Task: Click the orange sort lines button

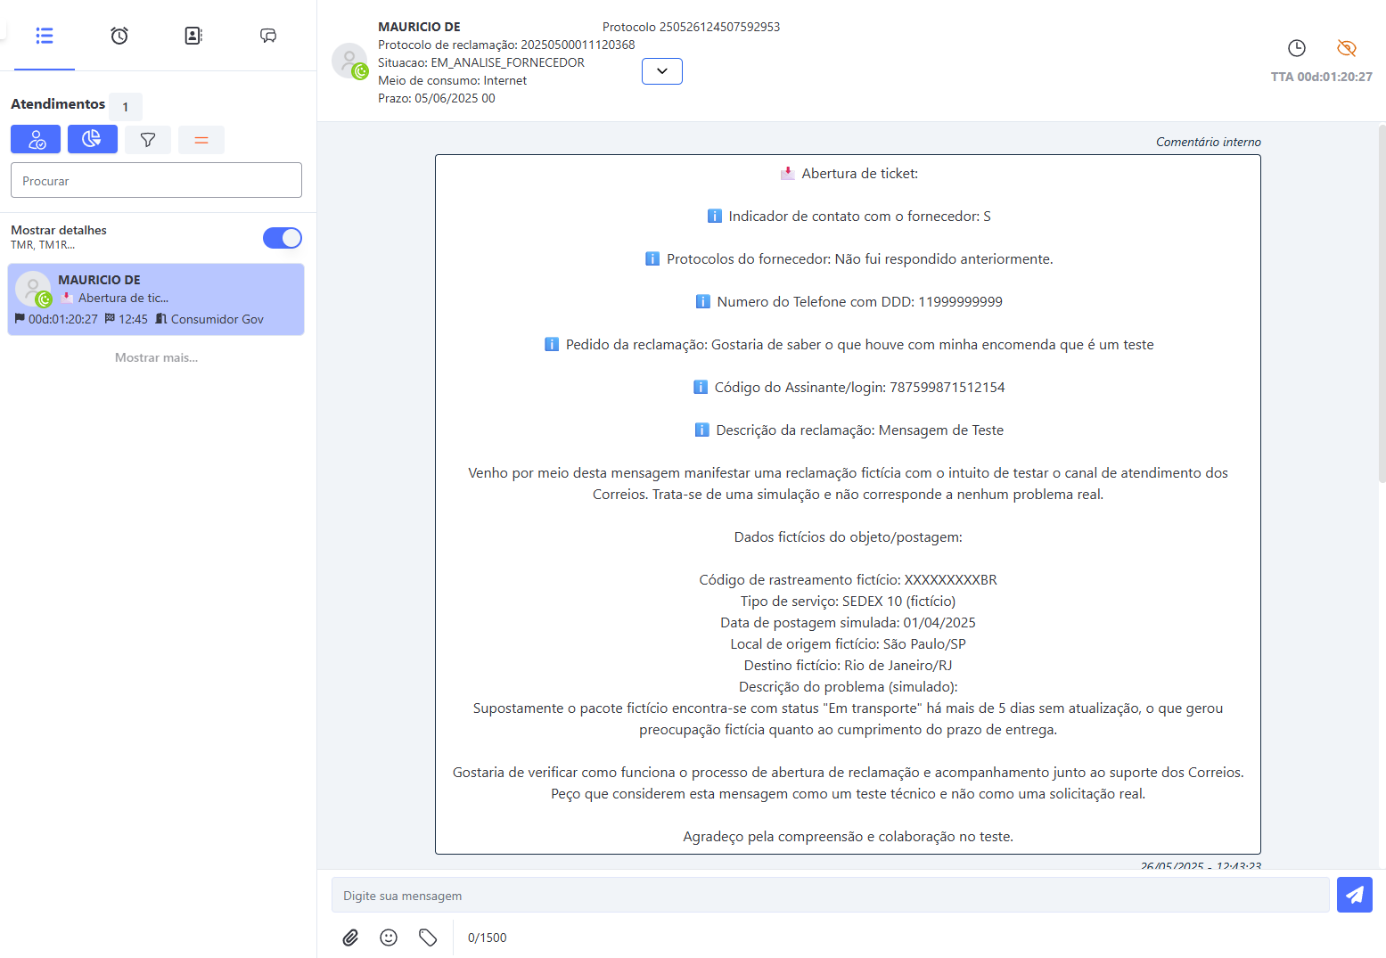Action: point(201,140)
